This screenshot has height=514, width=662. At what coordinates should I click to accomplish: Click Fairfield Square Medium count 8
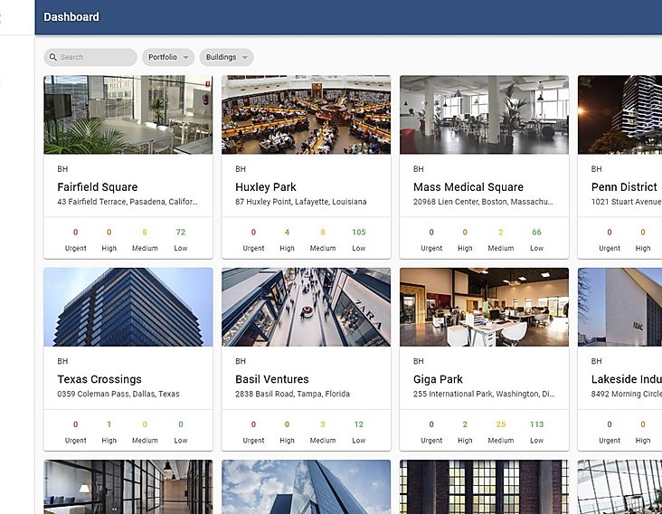tap(145, 233)
